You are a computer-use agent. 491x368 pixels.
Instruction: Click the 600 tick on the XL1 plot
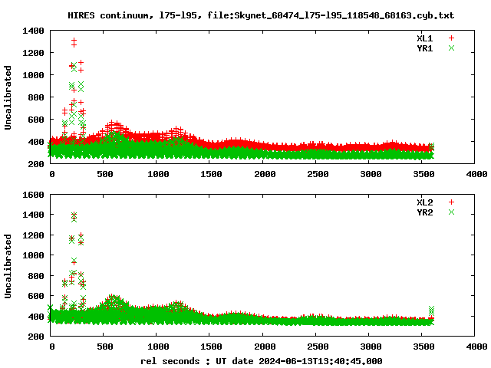point(36,120)
